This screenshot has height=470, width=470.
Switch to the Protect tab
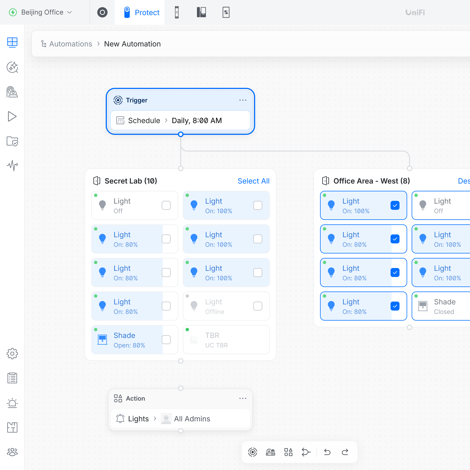point(140,12)
